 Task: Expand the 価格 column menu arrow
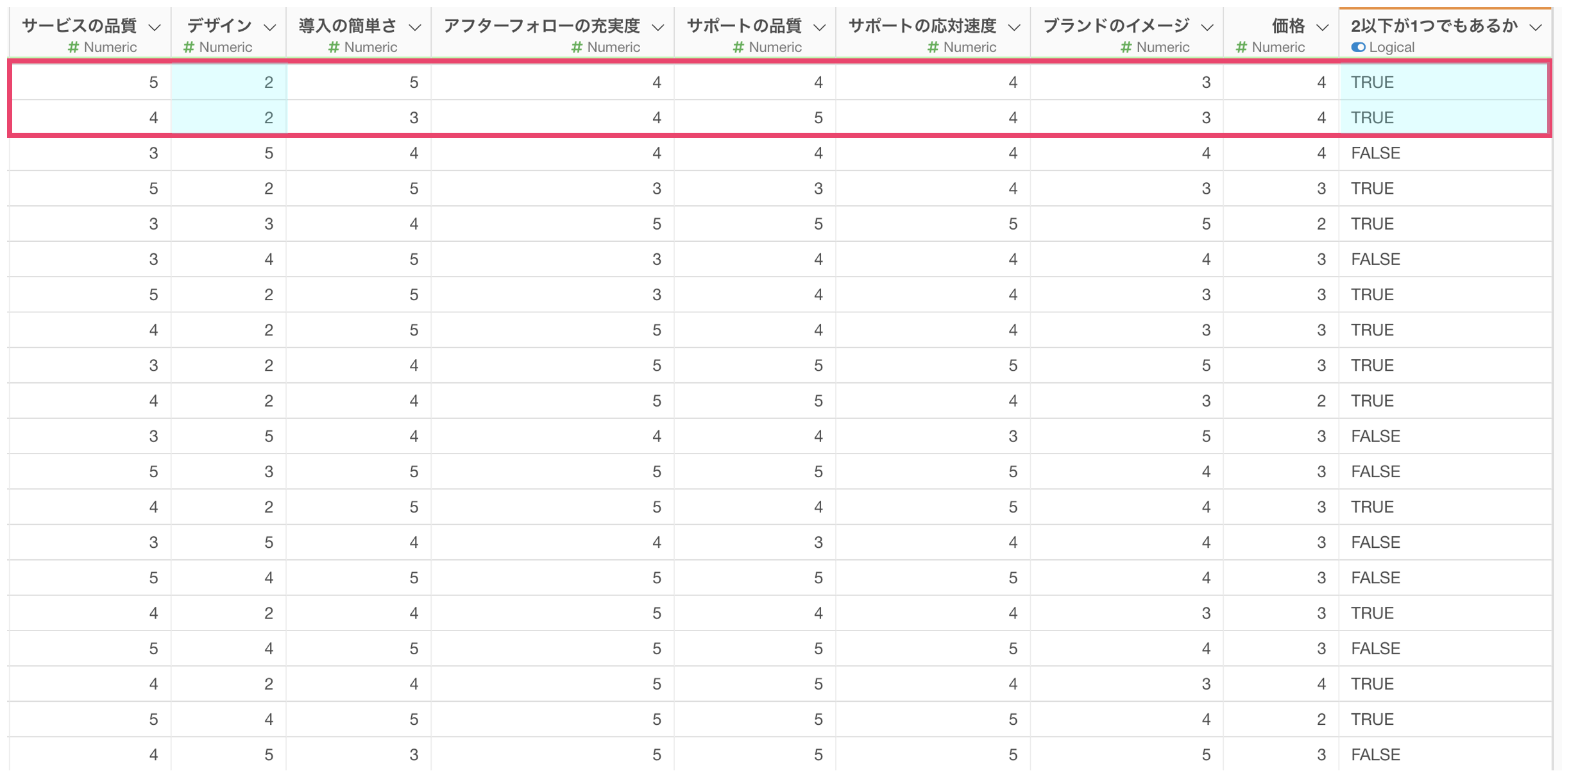point(1323,28)
